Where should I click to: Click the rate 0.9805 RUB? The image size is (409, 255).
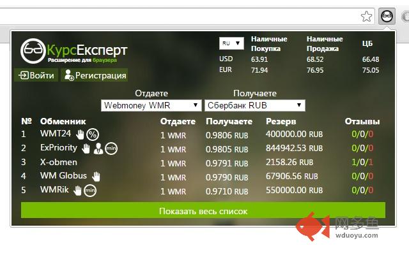[227, 149]
